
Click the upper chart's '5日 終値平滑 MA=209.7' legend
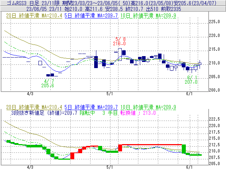click(91, 16)
